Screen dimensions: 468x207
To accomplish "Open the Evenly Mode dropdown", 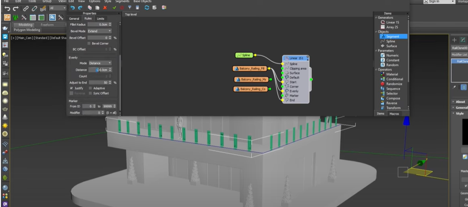I will tap(100, 63).
